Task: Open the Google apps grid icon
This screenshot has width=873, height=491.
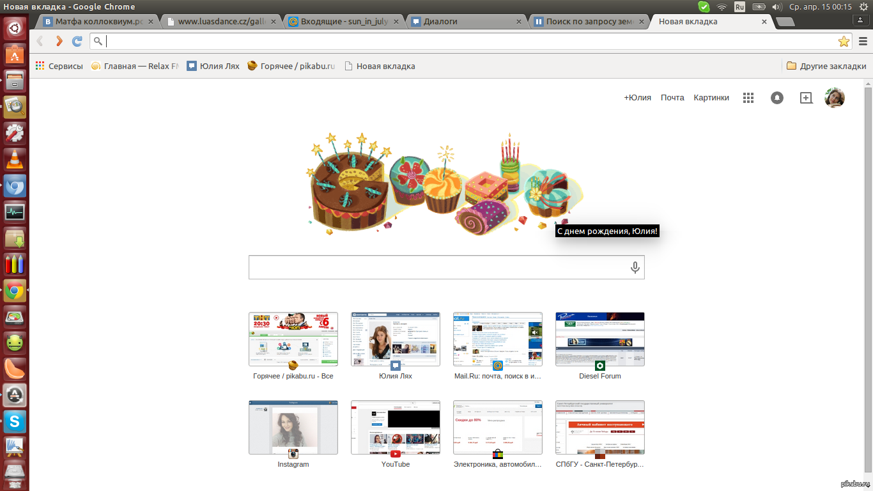Action: [748, 98]
